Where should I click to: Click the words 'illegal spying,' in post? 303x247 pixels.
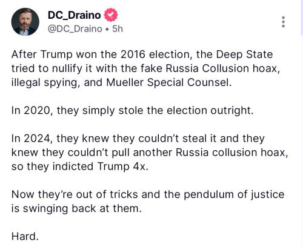(x=45, y=83)
